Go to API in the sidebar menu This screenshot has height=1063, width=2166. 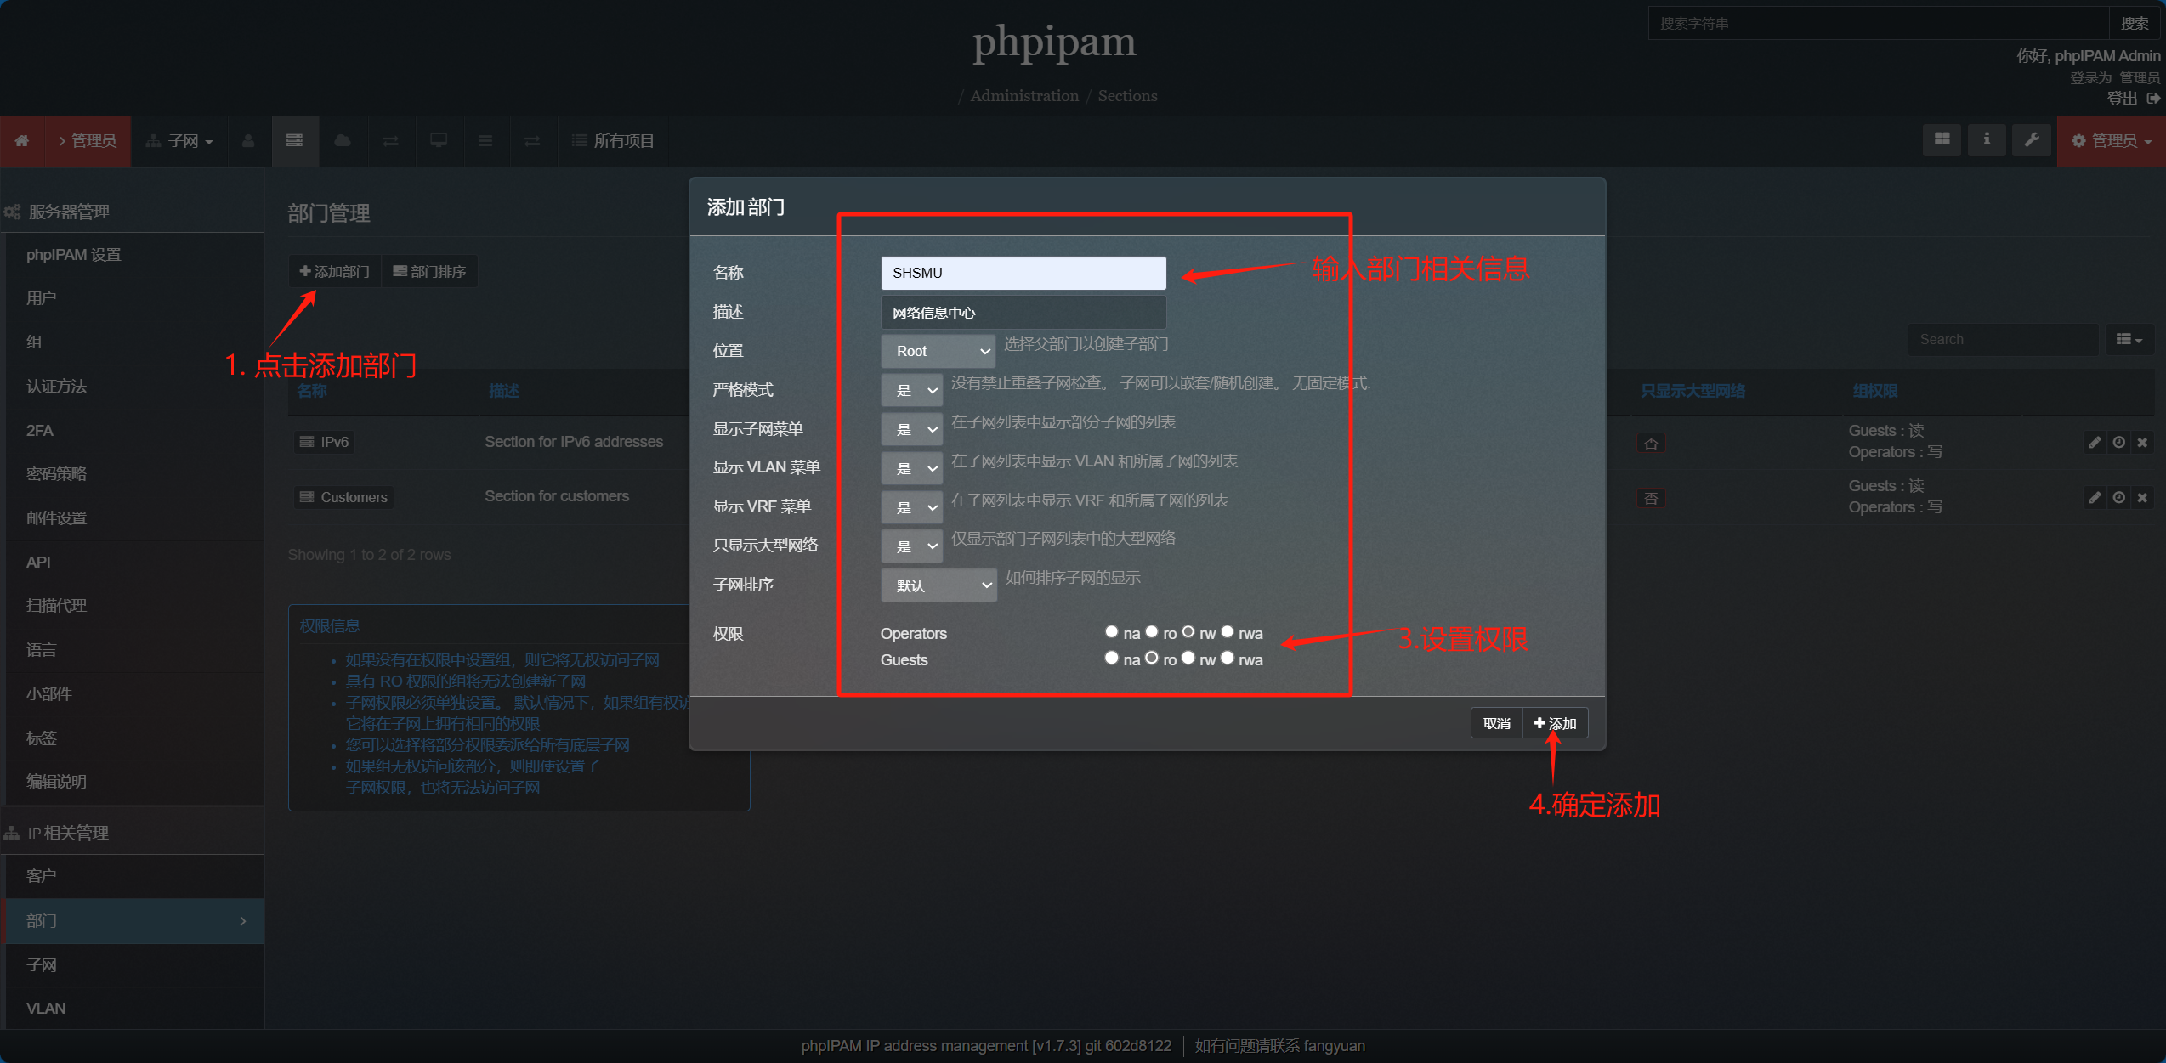(x=38, y=562)
